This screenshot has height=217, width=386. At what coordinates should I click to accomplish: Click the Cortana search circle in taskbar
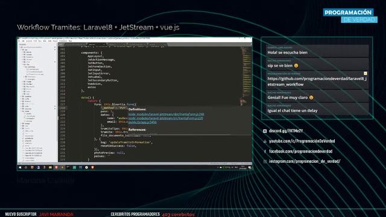[x=26, y=168]
